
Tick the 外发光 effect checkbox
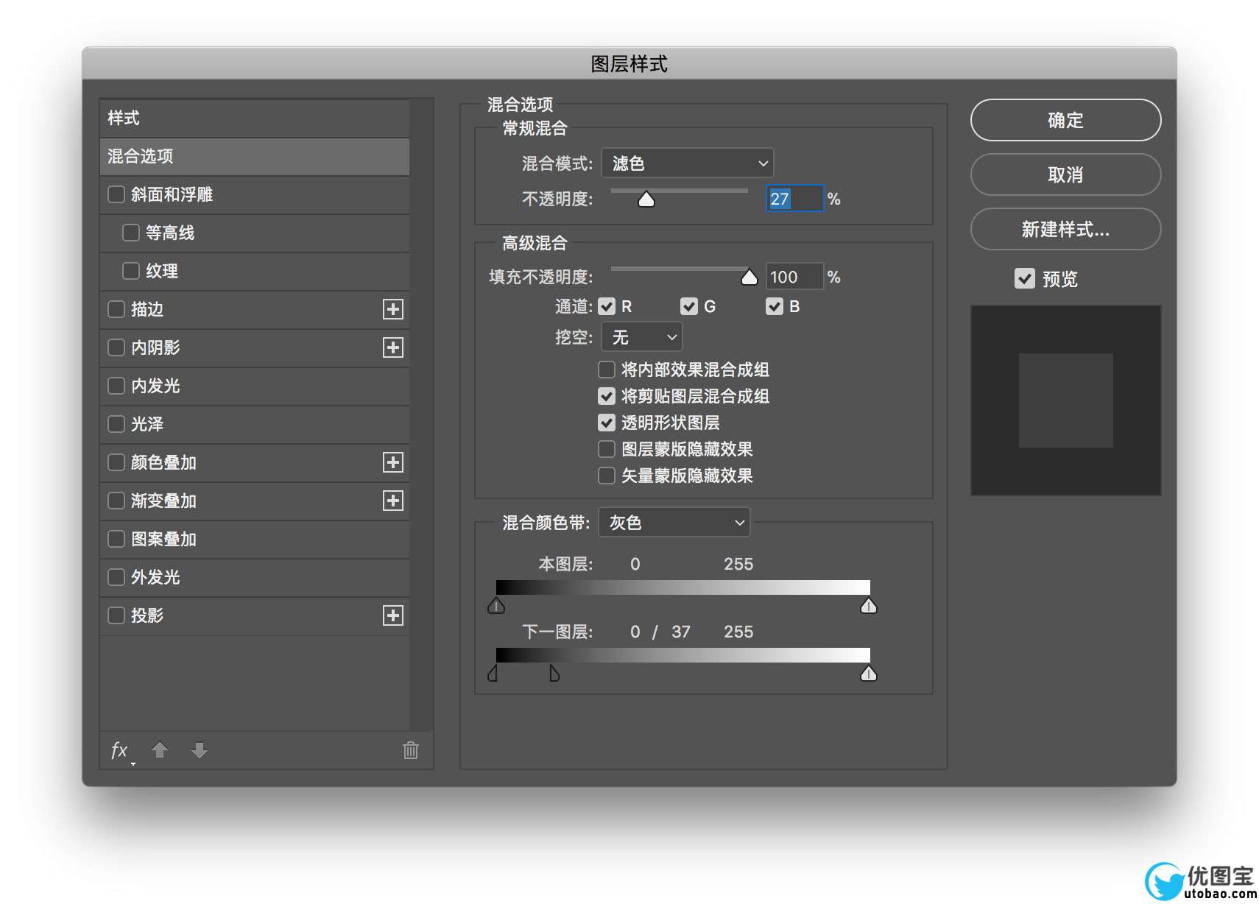coord(116,577)
